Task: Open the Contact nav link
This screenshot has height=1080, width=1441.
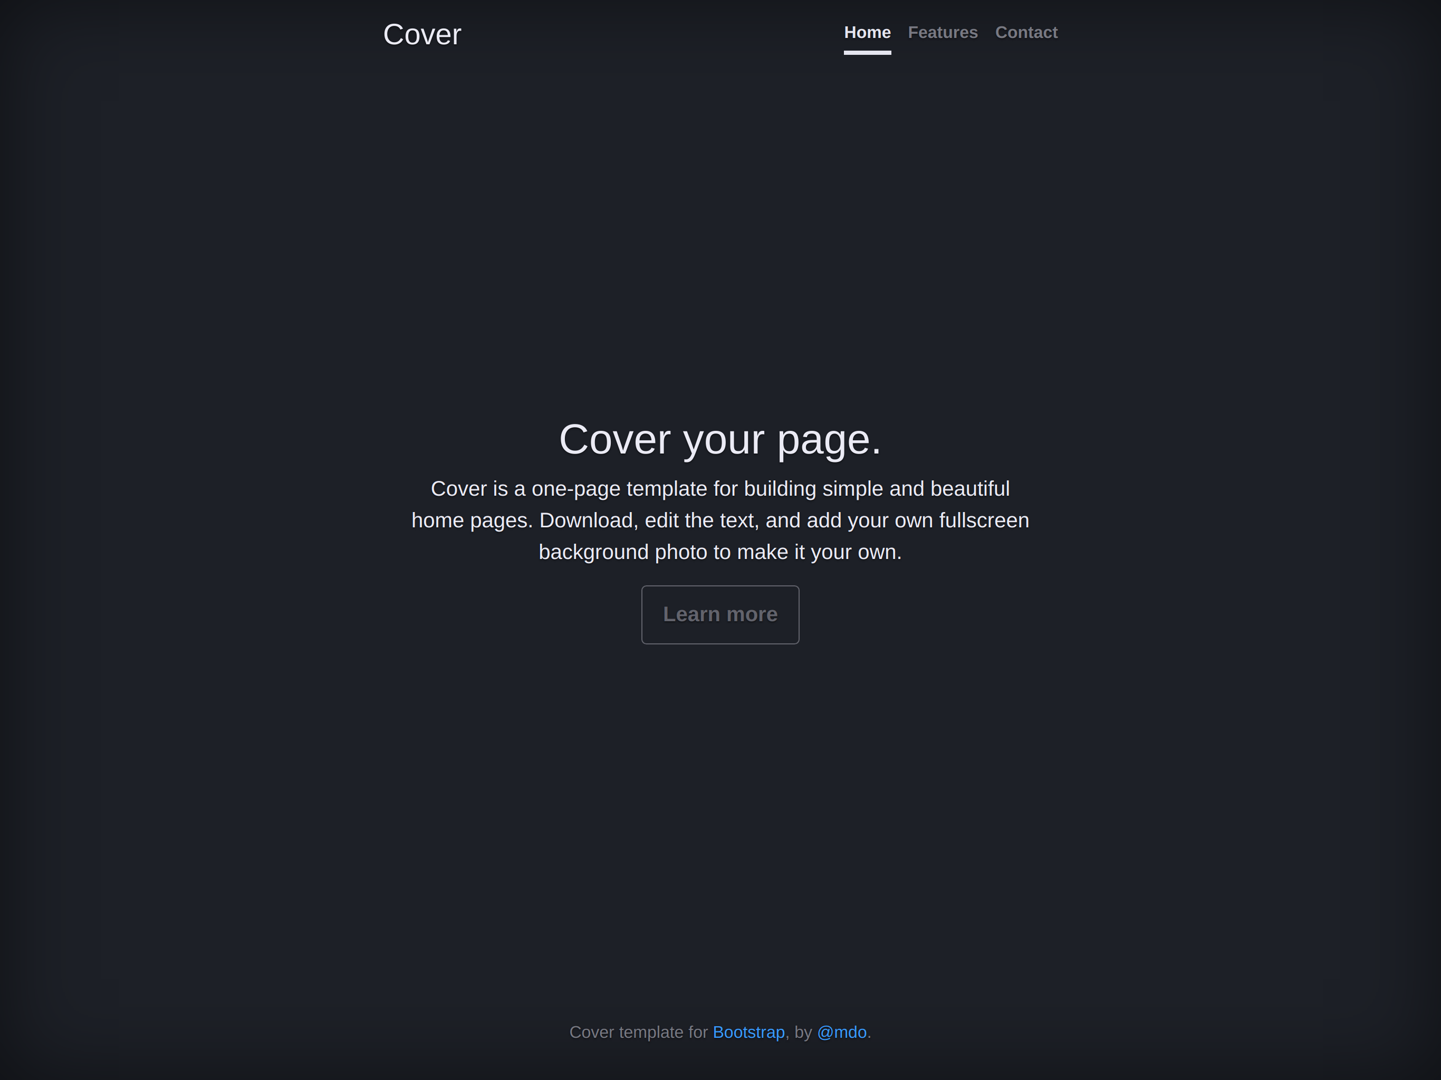Action: (x=1026, y=33)
